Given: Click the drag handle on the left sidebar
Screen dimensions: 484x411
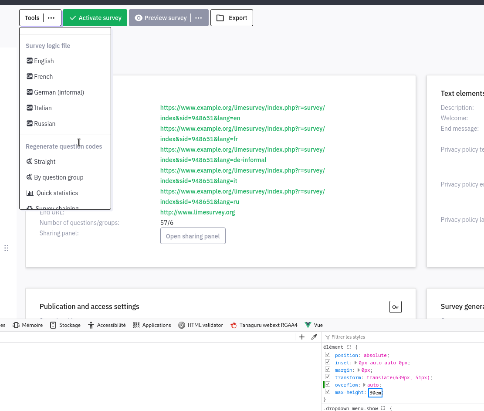Looking at the screenshot, I should coord(6,248).
